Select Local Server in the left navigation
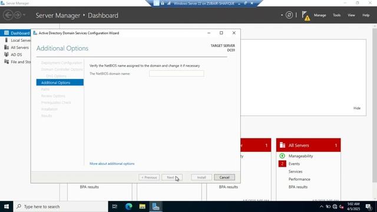This screenshot has height=212, width=377. click(x=15, y=40)
